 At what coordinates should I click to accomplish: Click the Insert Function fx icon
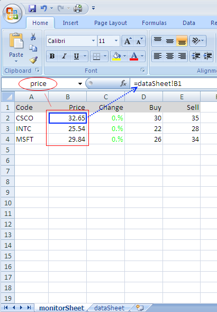pyautogui.click(x=123, y=84)
